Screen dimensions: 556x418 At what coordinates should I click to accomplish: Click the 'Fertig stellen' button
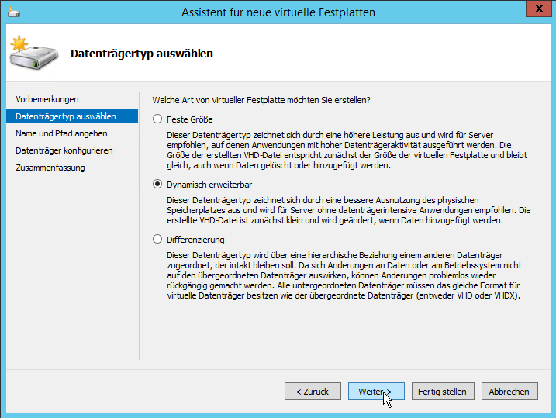point(442,392)
